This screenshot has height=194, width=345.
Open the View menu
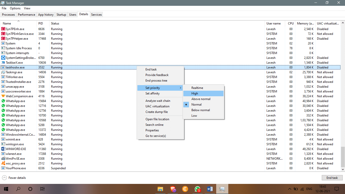pyautogui.click(x=27, y=8)
